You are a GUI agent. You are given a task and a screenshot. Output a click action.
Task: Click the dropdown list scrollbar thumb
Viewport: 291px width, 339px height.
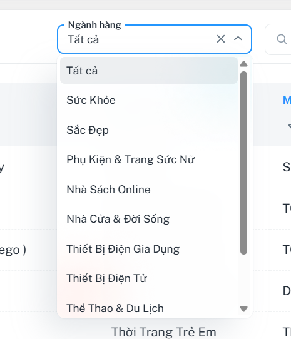point(244,163)
